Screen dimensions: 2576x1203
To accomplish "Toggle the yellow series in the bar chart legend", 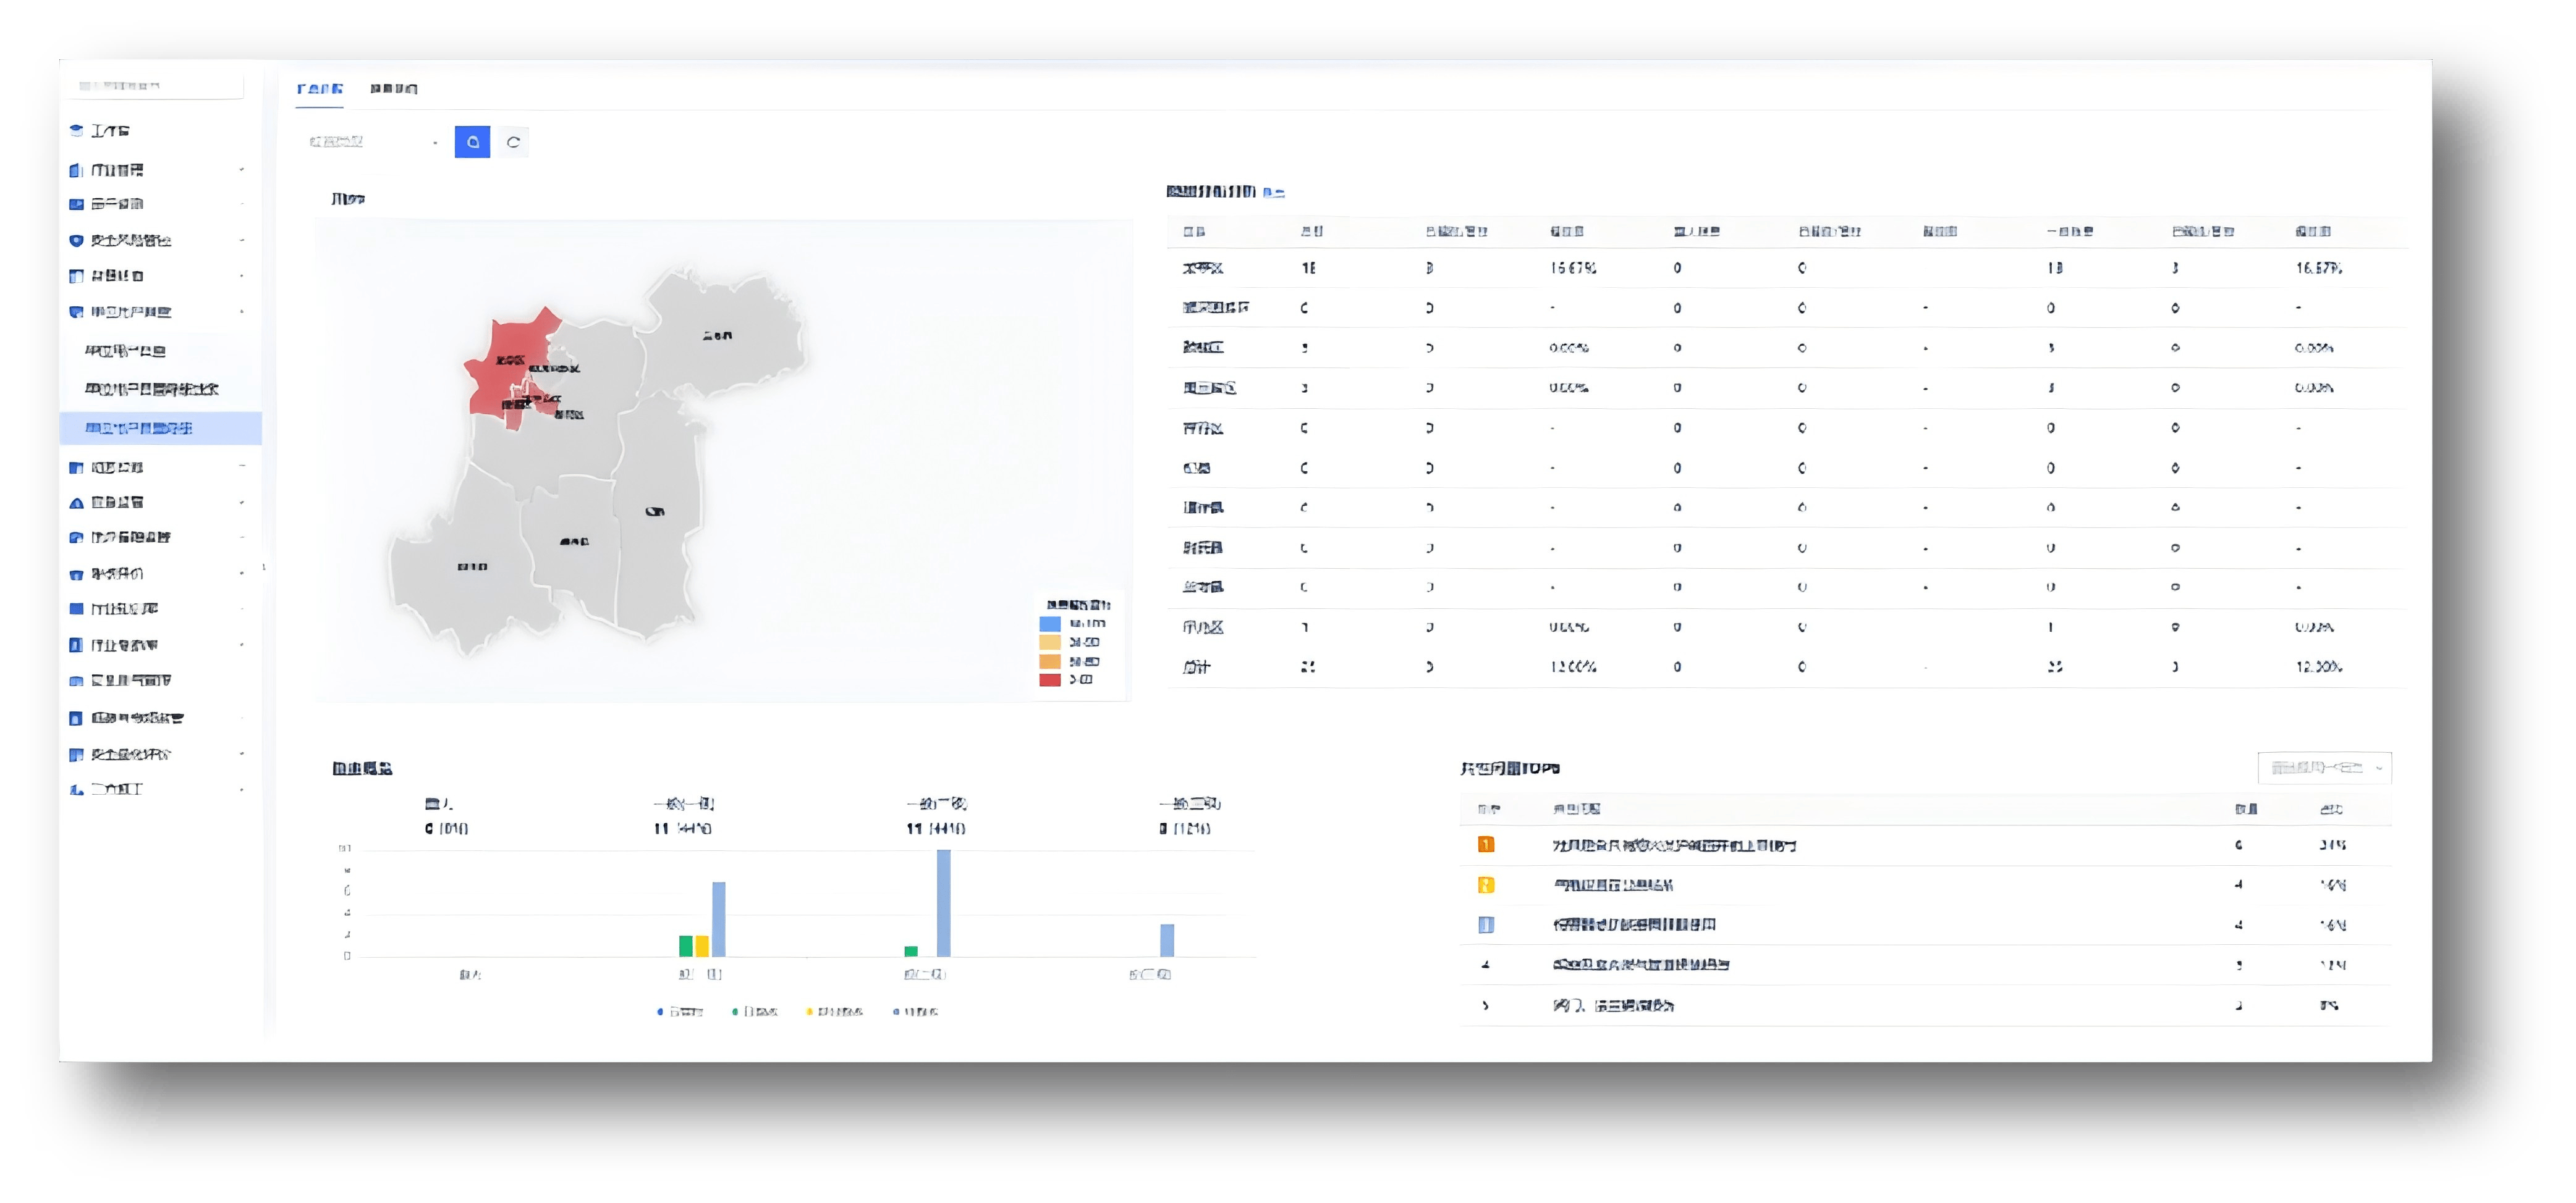I will (x=834, y=1012).
